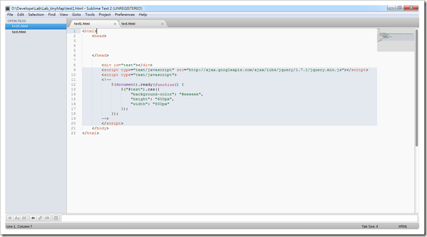Click the vertical editor scrollbar
This screenshot has width=427, height=237.
click(417, 88)
